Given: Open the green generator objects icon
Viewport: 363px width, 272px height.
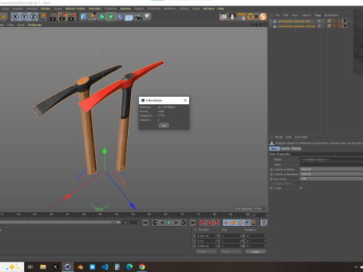Looking at the screenshot, I should [101, 17].
